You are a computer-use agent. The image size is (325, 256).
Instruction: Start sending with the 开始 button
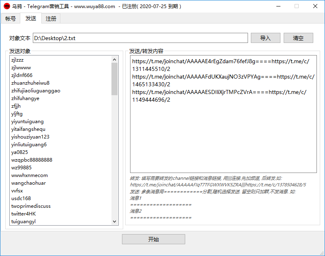[x=153, y=239]
